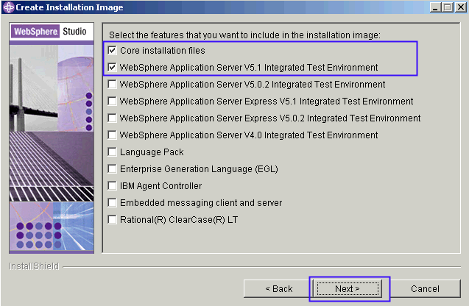Go to the next wizard step
469x306 pixels.
348,288
